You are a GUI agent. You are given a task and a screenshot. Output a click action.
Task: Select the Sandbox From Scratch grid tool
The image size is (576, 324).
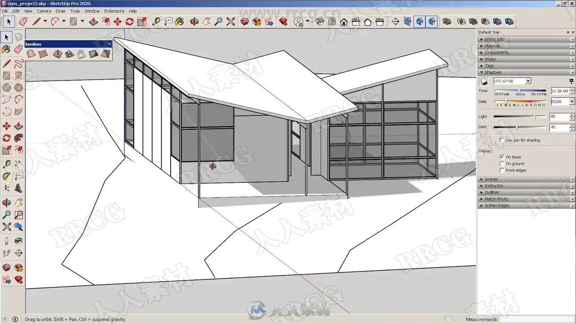point(43,54)
